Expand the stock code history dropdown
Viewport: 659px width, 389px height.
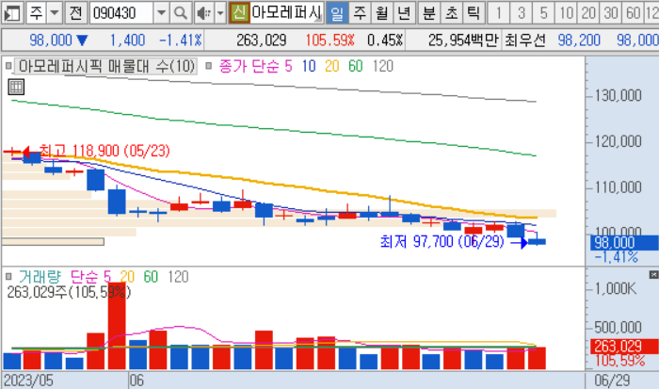[x=161, y=13]
